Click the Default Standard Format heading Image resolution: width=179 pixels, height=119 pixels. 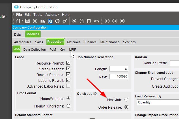point(34,115)
